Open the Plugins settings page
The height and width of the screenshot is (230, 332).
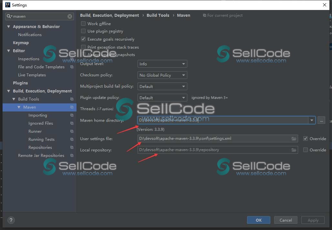[20, 83]
